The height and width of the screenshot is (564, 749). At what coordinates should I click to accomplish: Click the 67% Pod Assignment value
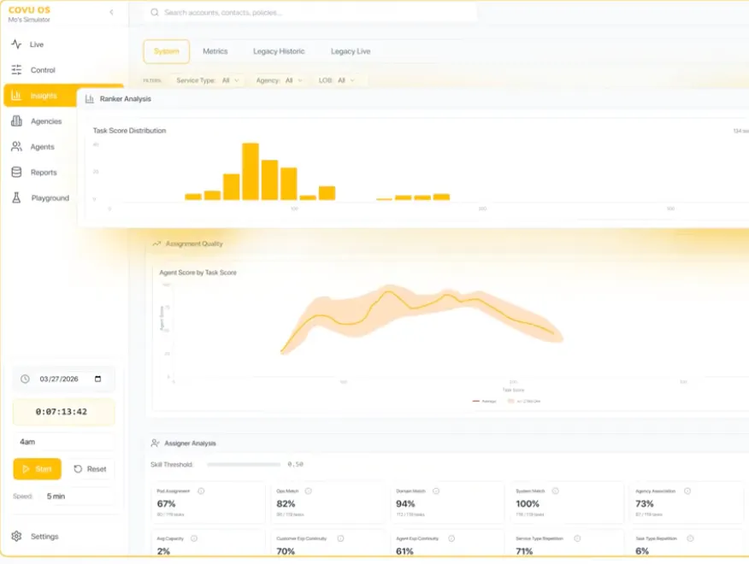[166, 504]
